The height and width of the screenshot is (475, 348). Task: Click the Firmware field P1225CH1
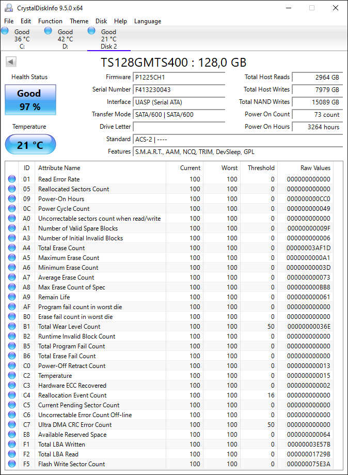(179, 77)
